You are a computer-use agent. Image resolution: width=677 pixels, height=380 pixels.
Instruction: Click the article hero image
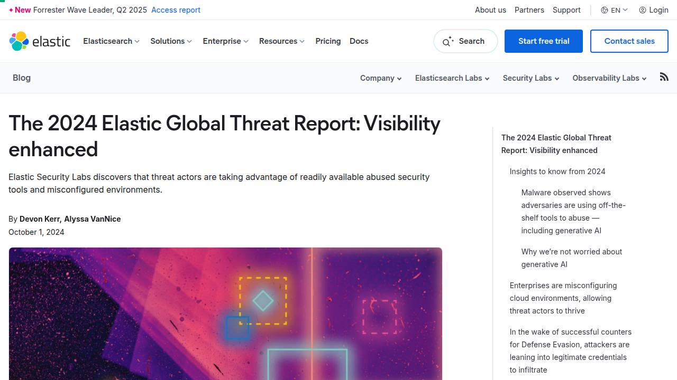pyautogui.click(x=225, y=313)
